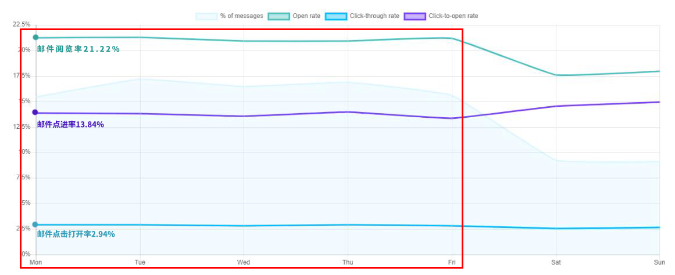Hide the % of messages series label
Screen dimensions: 675x275
pos(241,16)
